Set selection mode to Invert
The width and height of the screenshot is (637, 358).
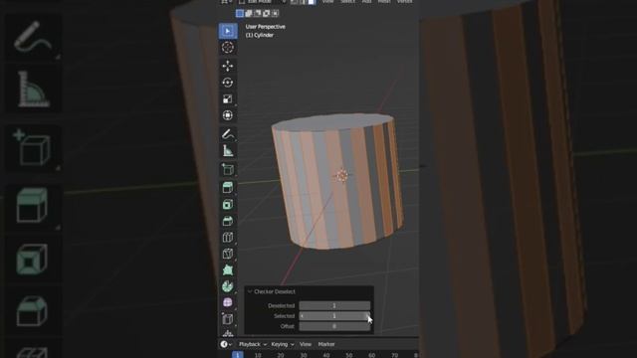tap(266, 13)
